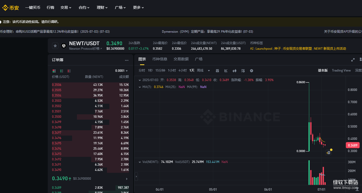This screenshot has width=362, height=193.
Task: Open the technical indicators chart icon
Action: [226, 71]
